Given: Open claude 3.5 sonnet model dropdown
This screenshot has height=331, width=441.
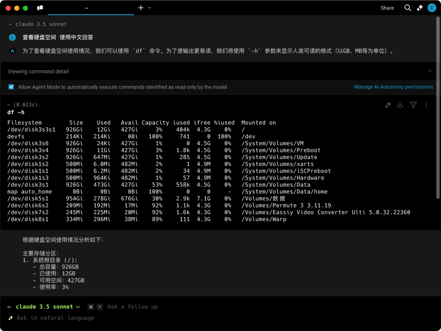Looking at the screenshot, I should 48,307.
